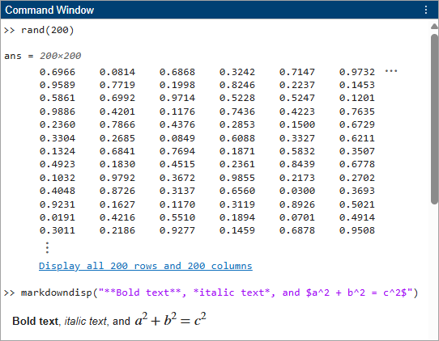Select matrix value 0.9508

point(357,230)
